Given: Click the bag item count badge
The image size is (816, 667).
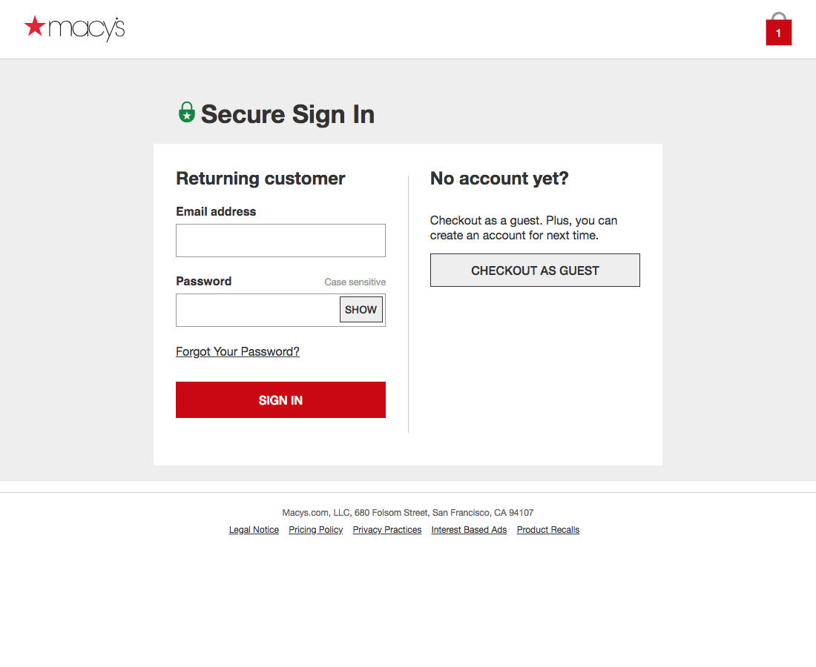Looking at the screenshot, I should click(778, 33).
